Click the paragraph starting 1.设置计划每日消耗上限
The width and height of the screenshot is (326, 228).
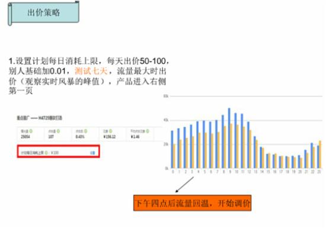[89, 76]
